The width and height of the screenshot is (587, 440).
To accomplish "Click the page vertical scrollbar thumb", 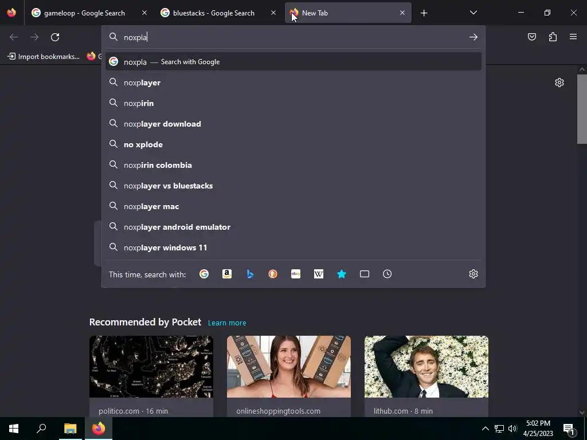I will pyautogui.click(x=582, y=109).
